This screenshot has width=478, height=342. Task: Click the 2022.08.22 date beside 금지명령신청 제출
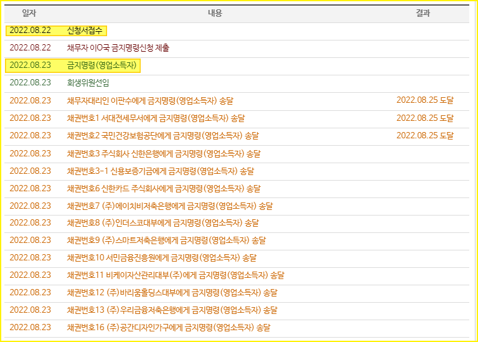pos(30,48)
